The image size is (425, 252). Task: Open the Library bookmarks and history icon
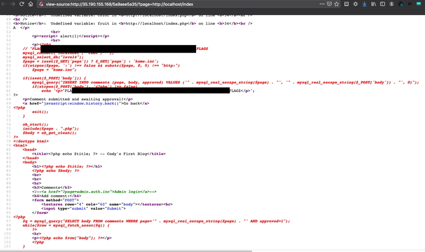click(x=373, y=4)
